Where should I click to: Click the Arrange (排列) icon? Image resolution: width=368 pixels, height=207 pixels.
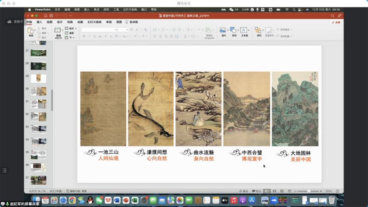[258, 31]
